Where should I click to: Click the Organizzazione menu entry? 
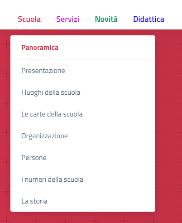tap(44, 136)
